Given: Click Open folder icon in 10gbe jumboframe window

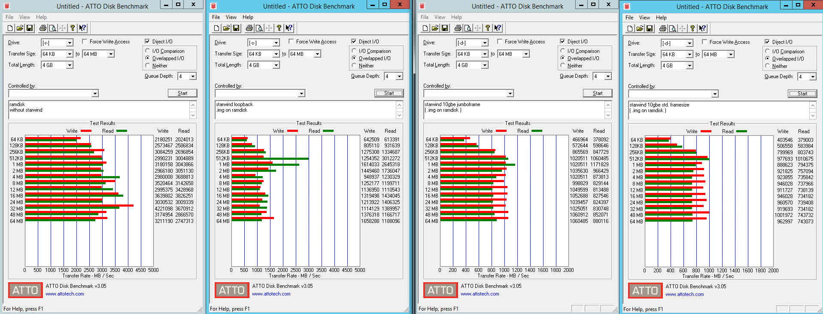Looking at the screenshot, I should [x=435, y=28].
